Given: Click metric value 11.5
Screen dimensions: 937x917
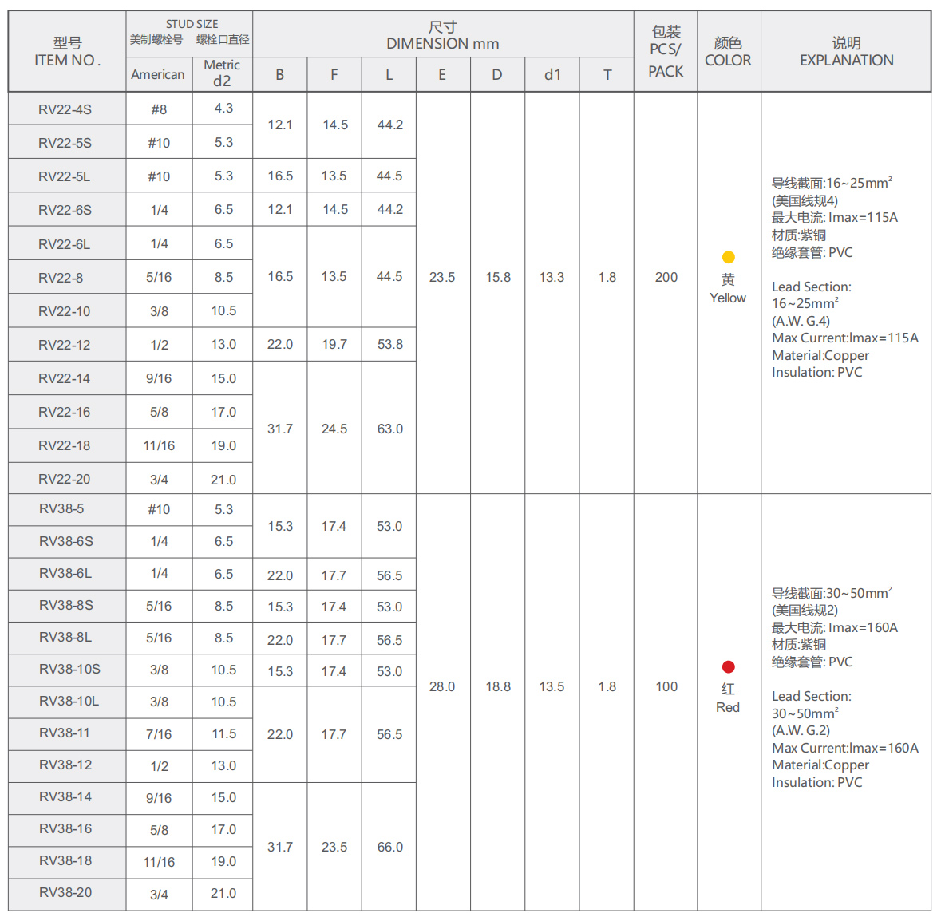Looking at the screenshot, I should coord(224,733).
